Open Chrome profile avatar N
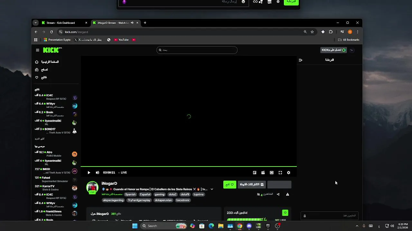This screenshot has width=412, height=231. 350,32
